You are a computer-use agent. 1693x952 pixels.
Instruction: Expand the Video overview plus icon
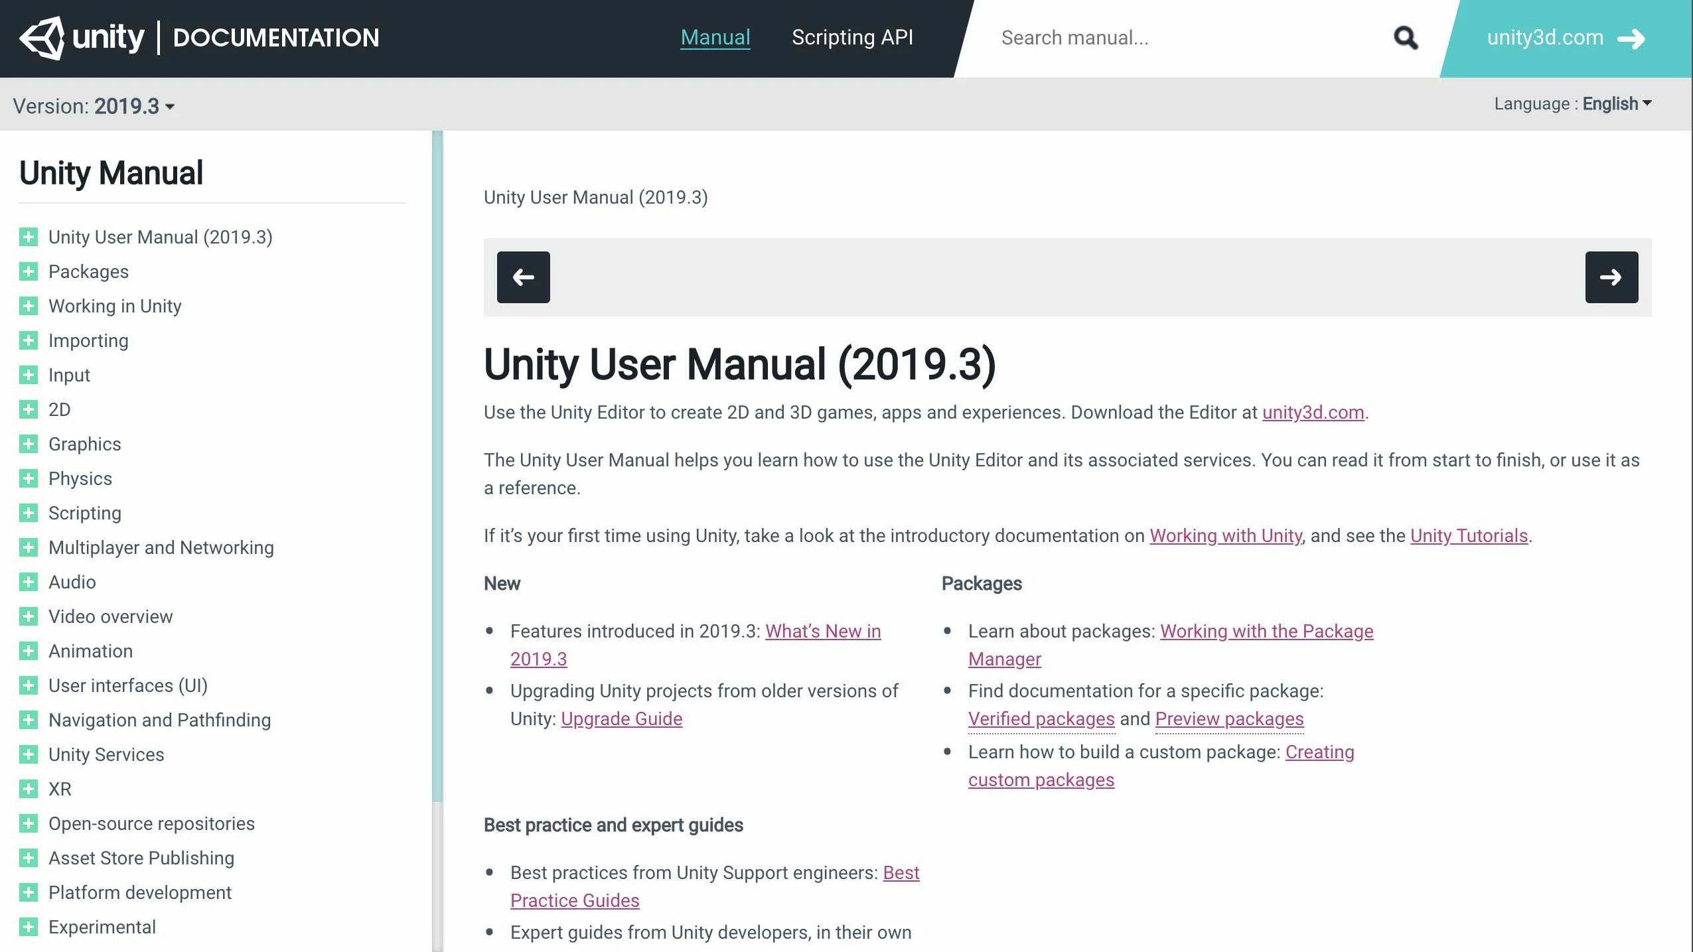pyautogui.click(x=29, y=616)
